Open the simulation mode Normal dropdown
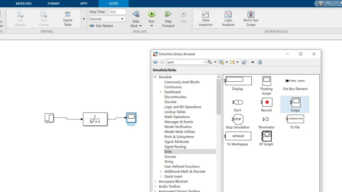 pos(107,19)
